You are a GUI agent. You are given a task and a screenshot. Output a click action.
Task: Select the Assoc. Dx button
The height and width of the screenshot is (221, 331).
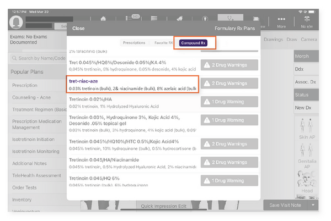(306, 82)
